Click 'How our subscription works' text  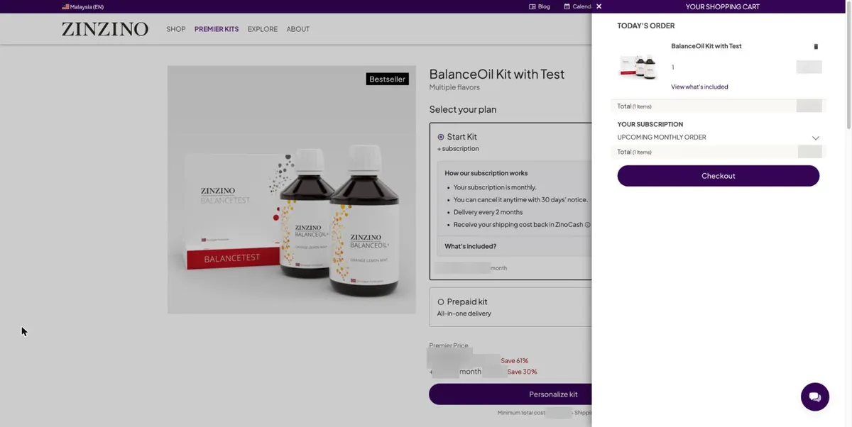(486, 173)
